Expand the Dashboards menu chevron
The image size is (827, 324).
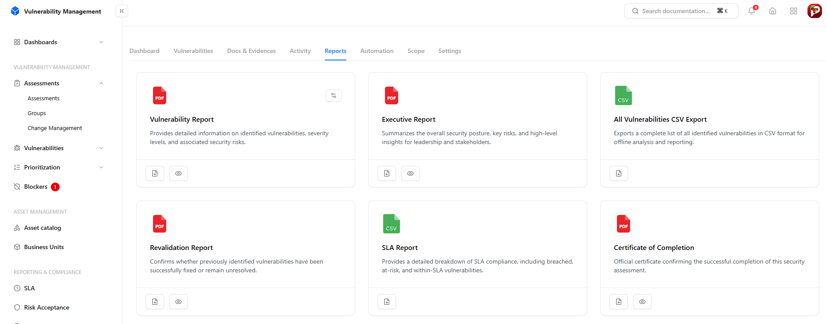101,42
